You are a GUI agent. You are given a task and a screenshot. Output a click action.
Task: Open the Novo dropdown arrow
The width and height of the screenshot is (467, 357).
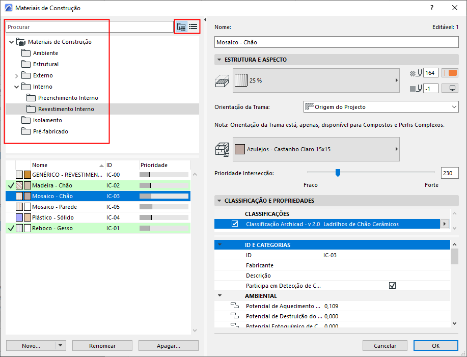tap(61, 346)
